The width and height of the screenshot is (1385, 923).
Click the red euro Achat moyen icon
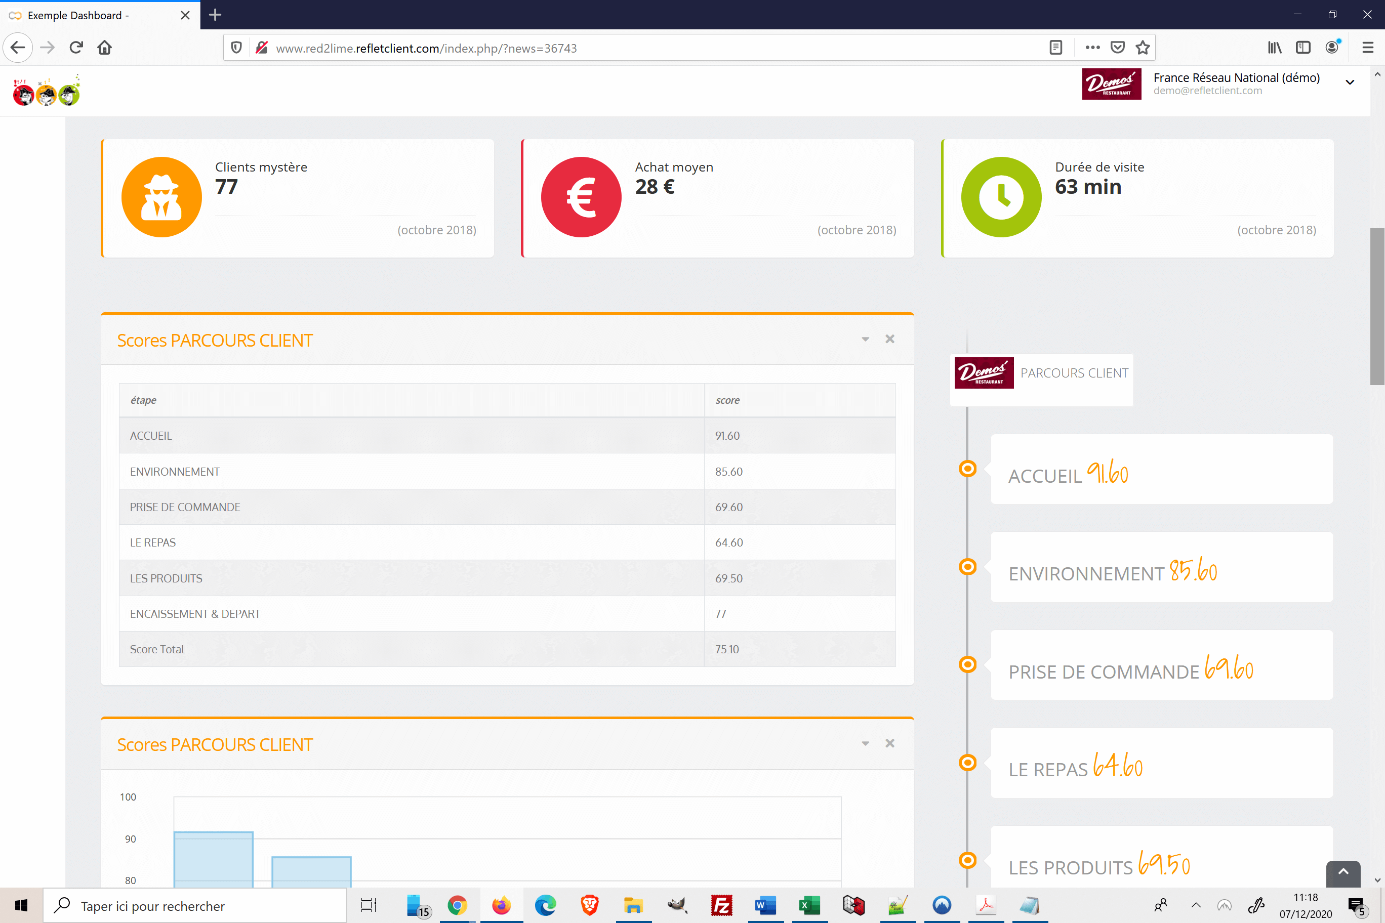(581, 197)
